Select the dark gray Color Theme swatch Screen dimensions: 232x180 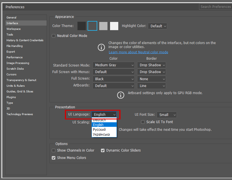(x=92, y=26)
